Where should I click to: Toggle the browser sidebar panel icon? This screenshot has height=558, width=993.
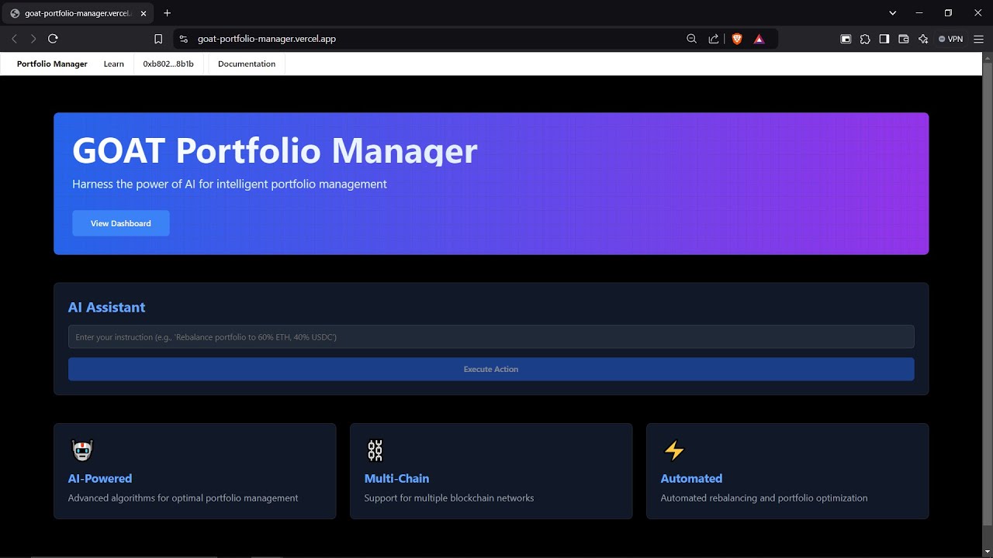point(884,39)
